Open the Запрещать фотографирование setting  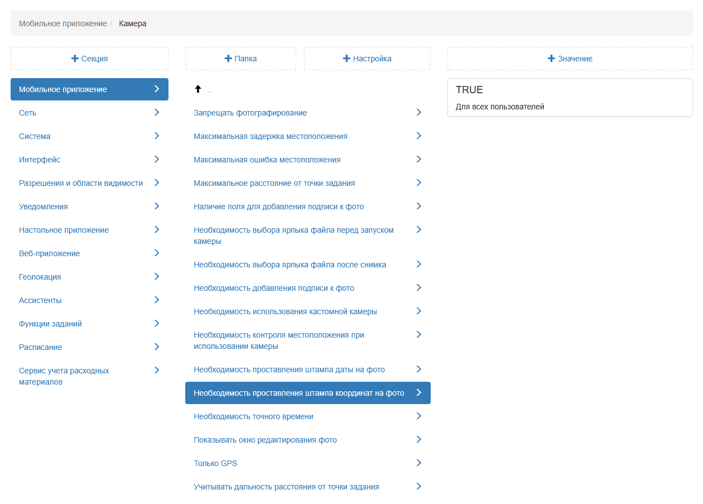point(251,113)
